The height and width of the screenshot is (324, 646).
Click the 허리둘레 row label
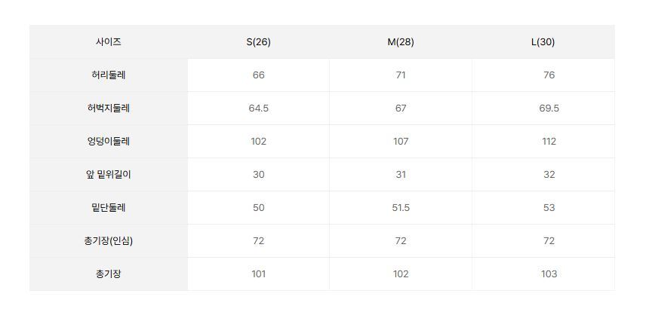coord(108,75)
